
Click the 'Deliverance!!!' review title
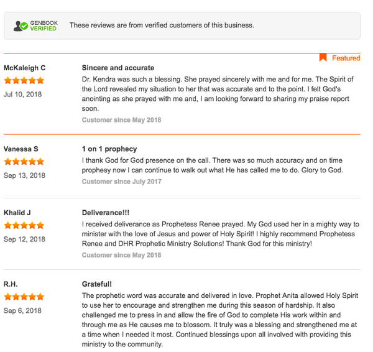coord(106,213)
